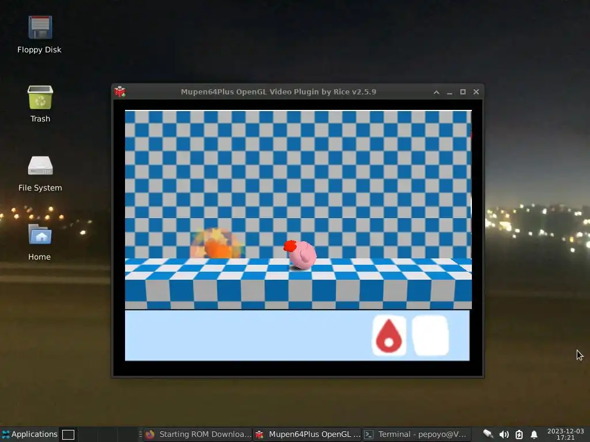Click the orange star enemy
This screenshot has height=442, width=590.
(x=217, y=243)
